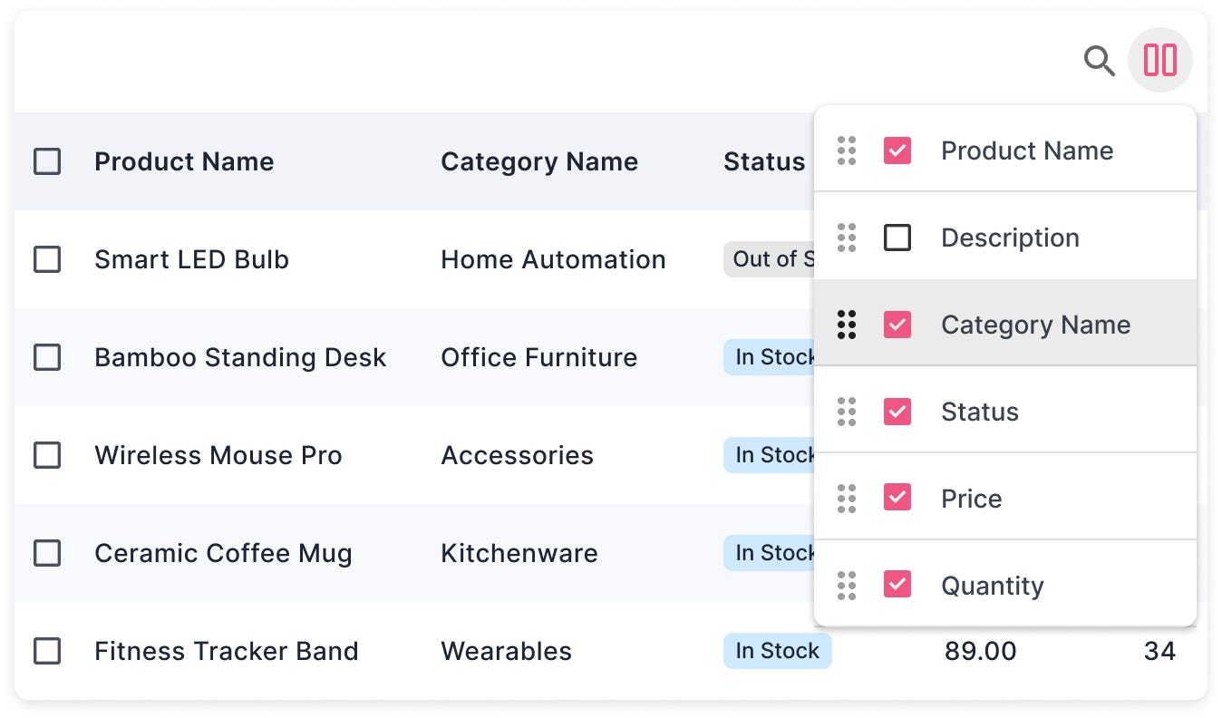
Task: Click the Kitchenware category cell
Action: (519, 553)
